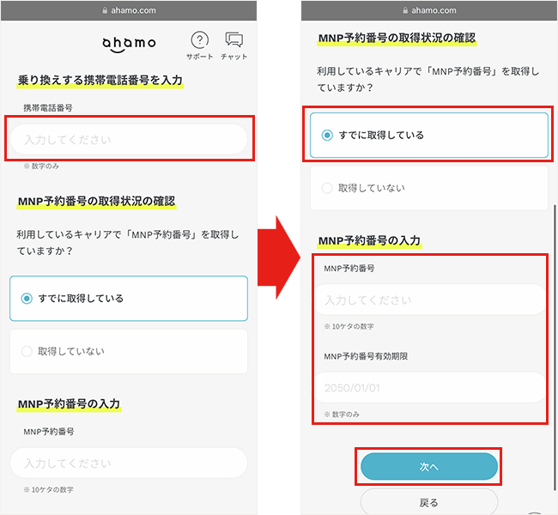Click ahamo.com address in left browser bar
Viewport: 558px width, 515px height.
[133, 10]
